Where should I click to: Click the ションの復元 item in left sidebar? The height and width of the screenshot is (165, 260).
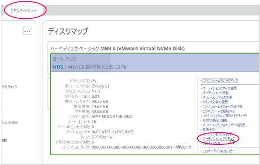click(x=10, y=123)
